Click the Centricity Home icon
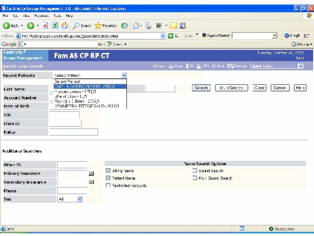 171,66
